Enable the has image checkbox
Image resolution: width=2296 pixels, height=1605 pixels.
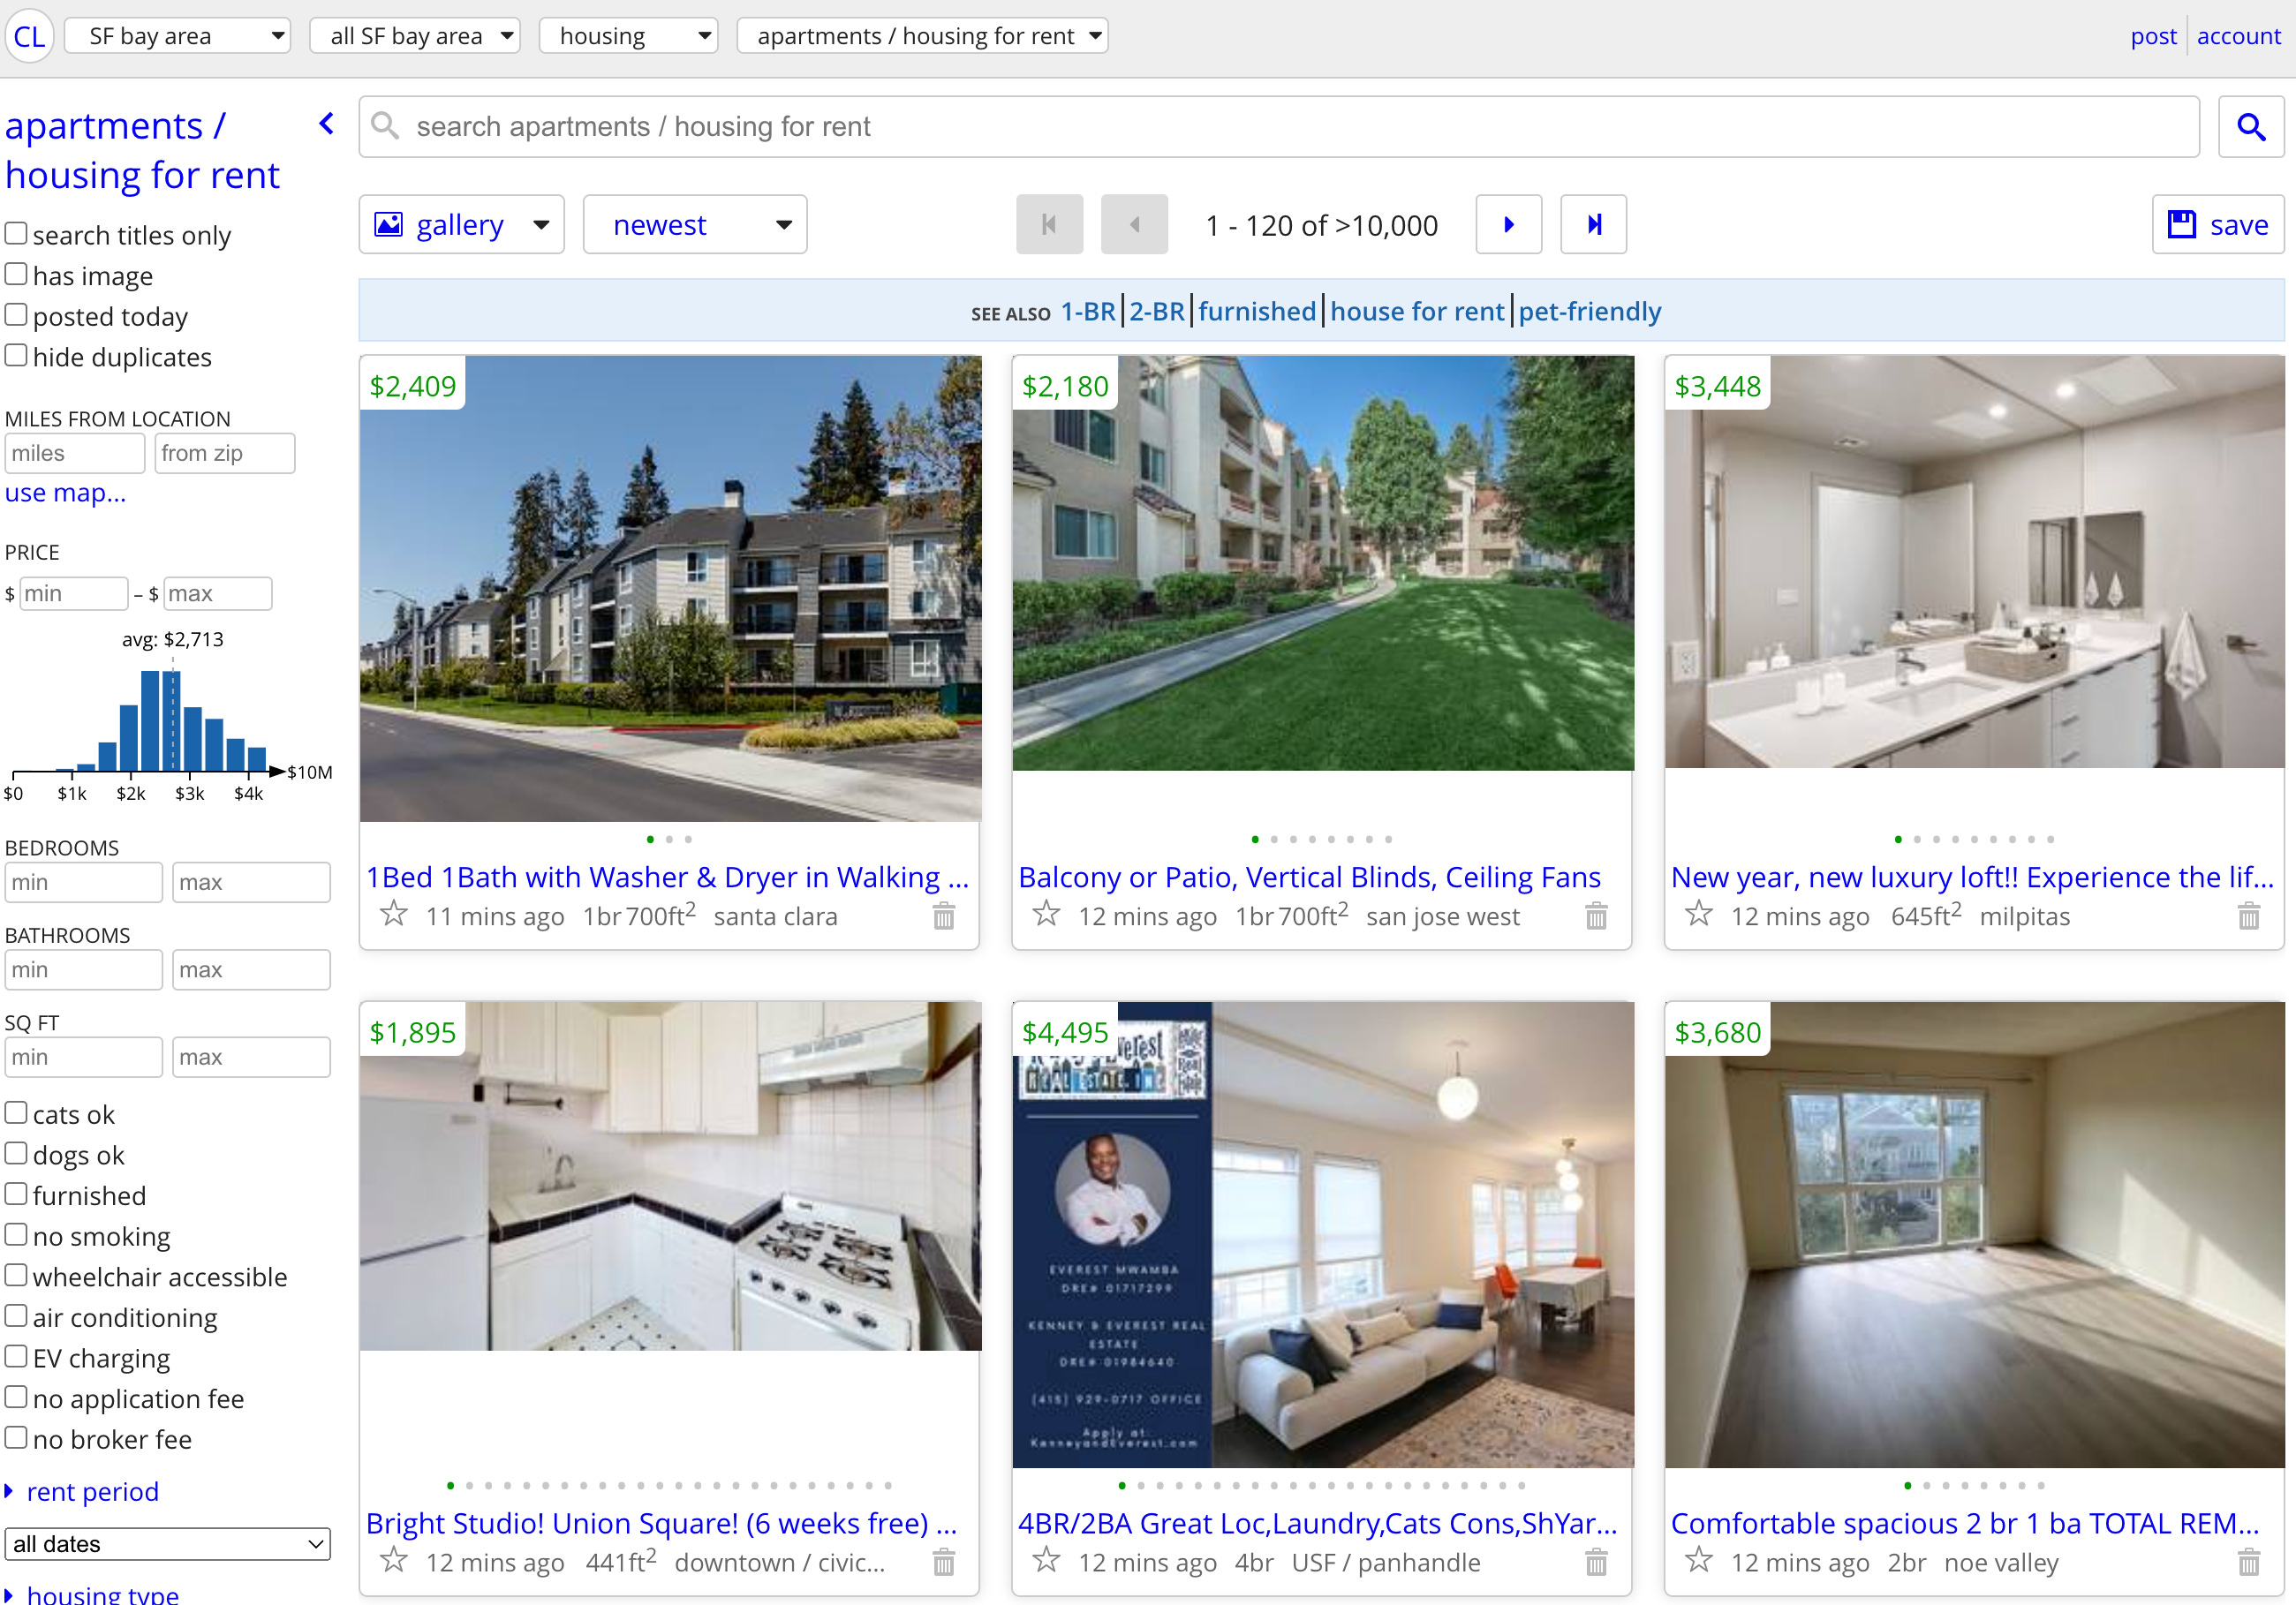click(16, 274)
